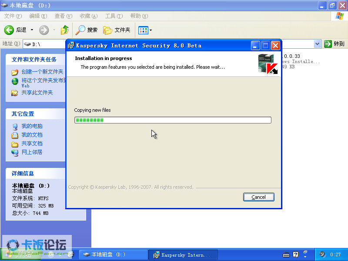This screenshot has width=348, height=261.
Task: Close the Kaspersky installer window
Action: (275, 46)
